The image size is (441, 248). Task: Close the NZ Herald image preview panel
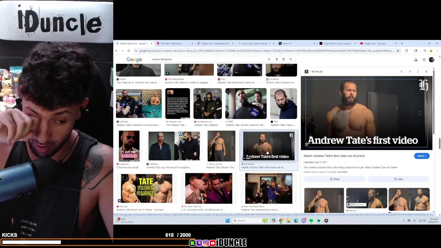(426, 72)
